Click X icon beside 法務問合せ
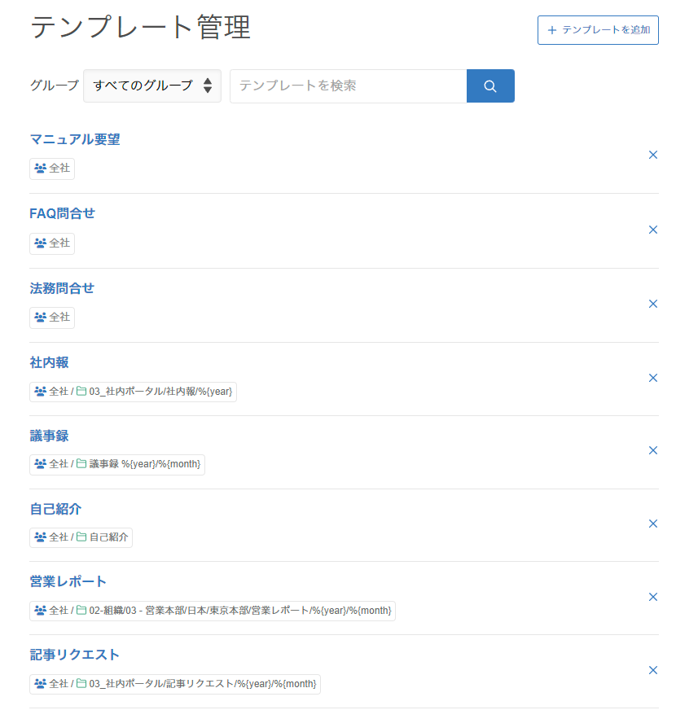The height and width of the screenshot is (710, 698). click(652, 304)
